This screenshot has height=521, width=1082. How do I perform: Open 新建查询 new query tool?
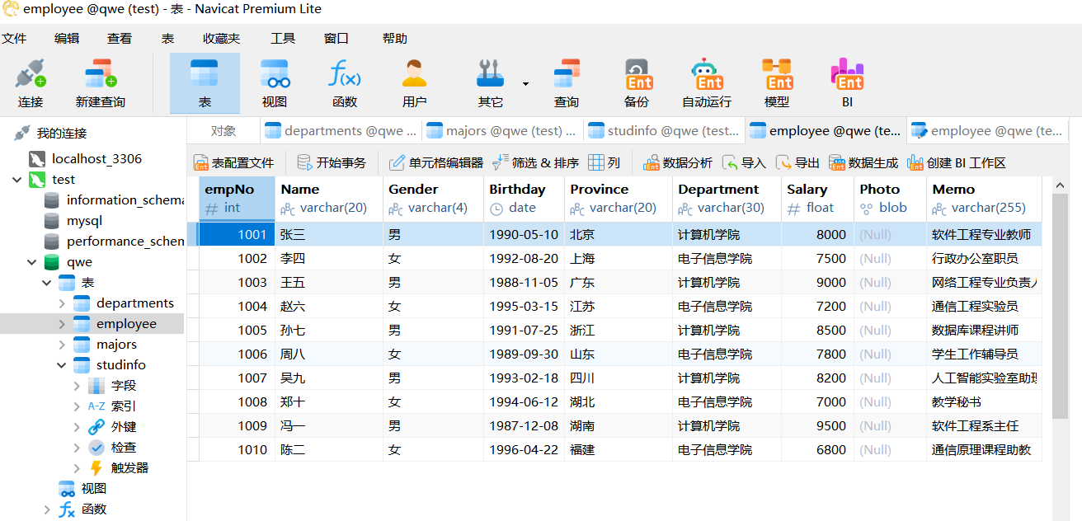click(x=101, y=83)
